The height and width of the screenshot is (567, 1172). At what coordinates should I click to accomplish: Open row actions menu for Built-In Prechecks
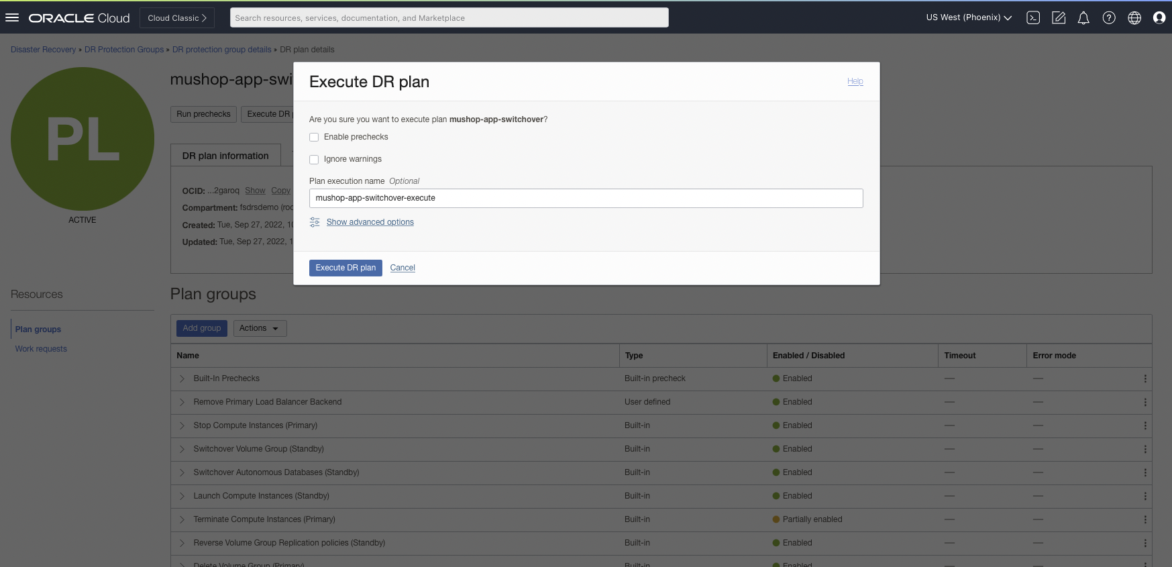[x=1144, y=379]
